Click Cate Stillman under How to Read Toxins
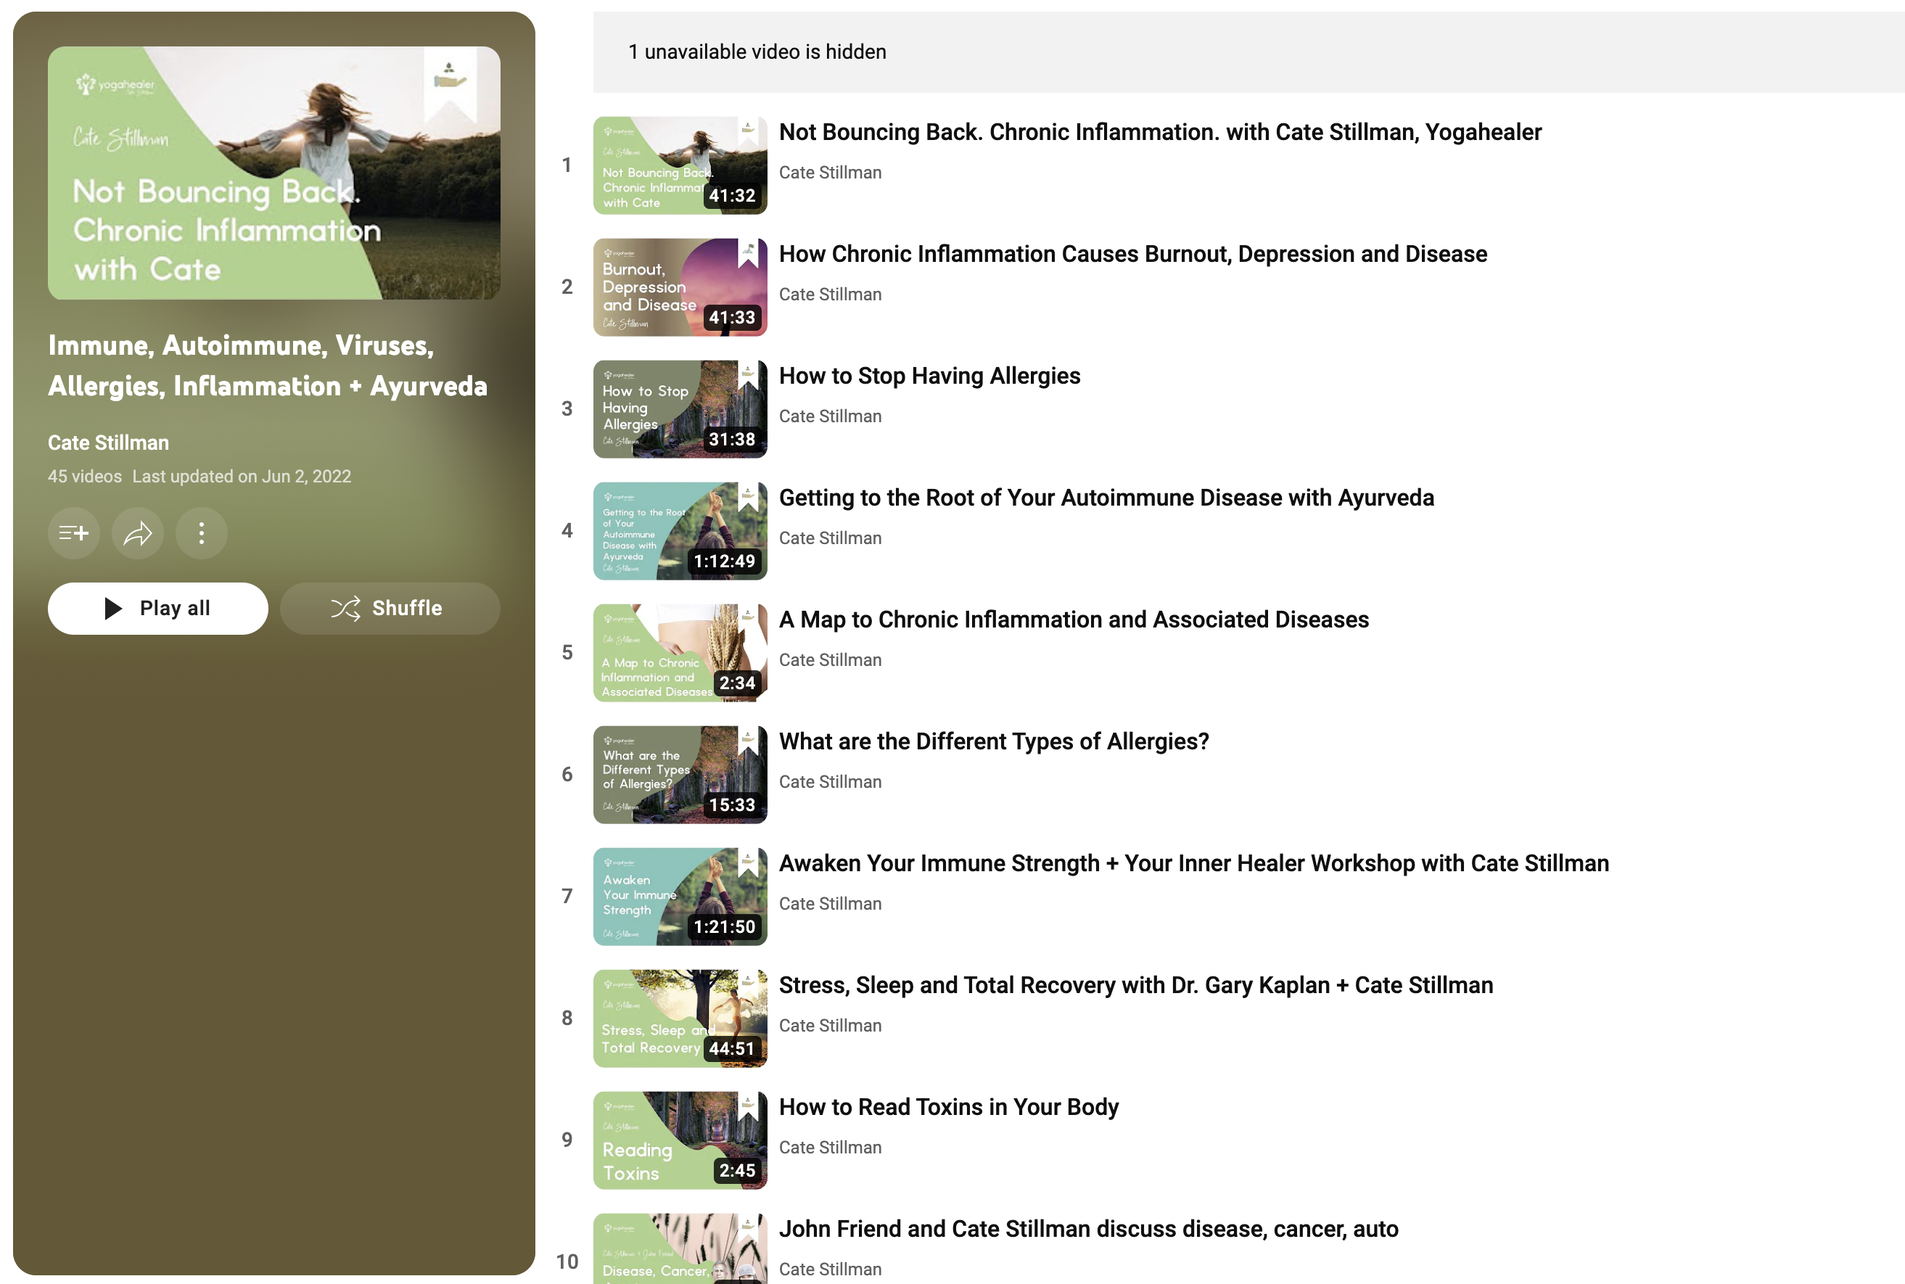 (829, 1147)
